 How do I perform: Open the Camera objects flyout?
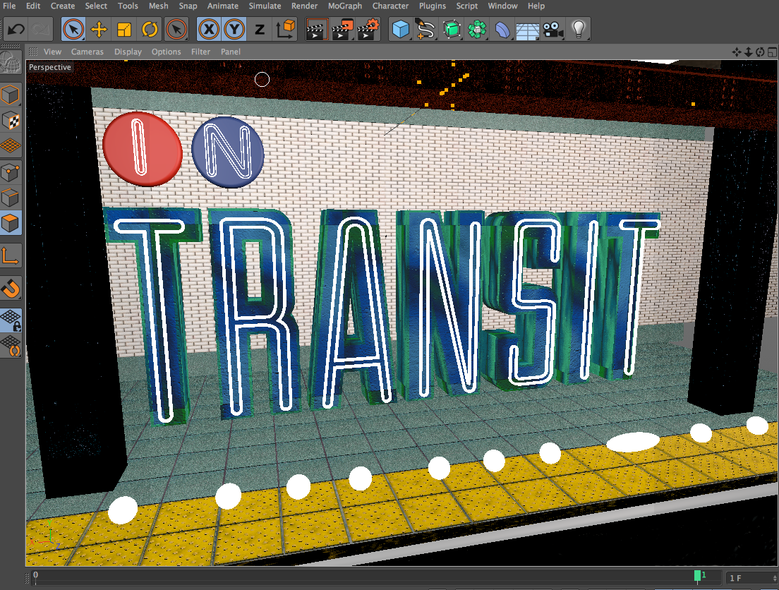[553, 30]
